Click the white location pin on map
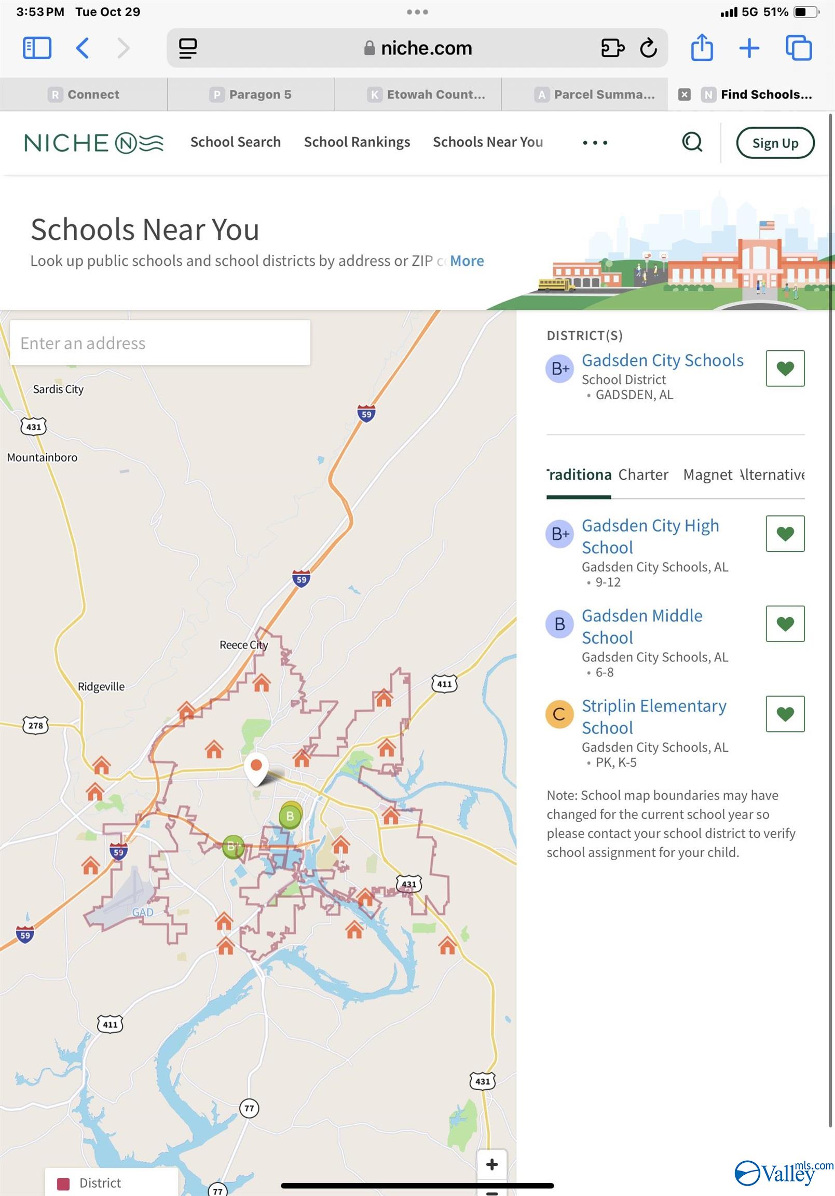Image resolution: width=835 pixels, height=1196 pixels. point(256,768)
